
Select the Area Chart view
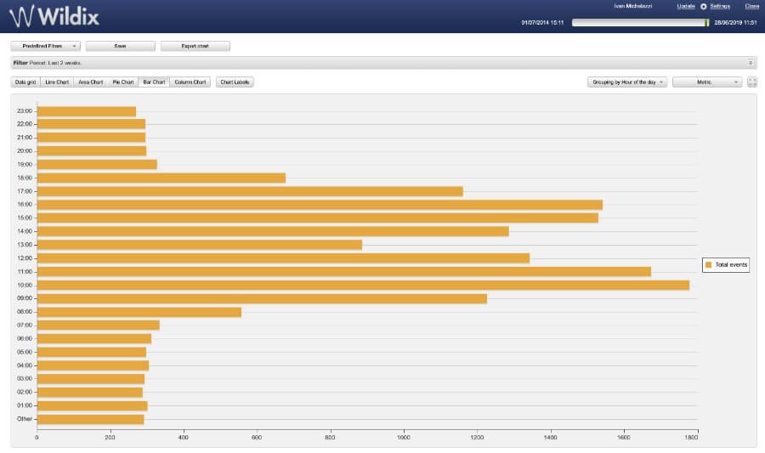click(x=90, y=82)
